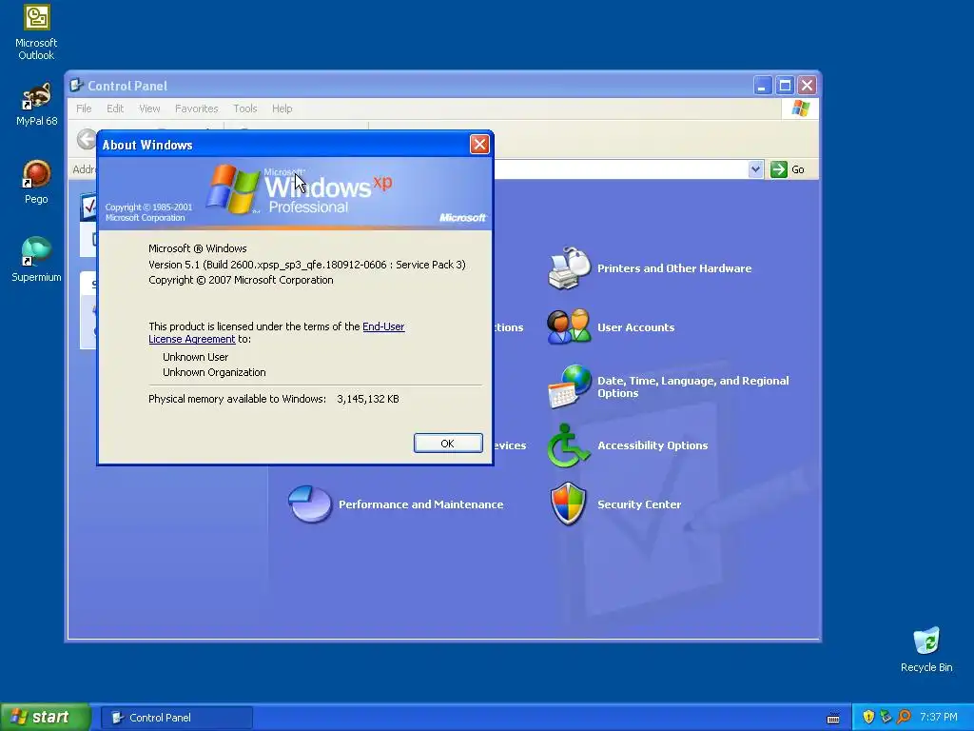Click the User Accounts text link
The image size is (974, 731).
635,327
